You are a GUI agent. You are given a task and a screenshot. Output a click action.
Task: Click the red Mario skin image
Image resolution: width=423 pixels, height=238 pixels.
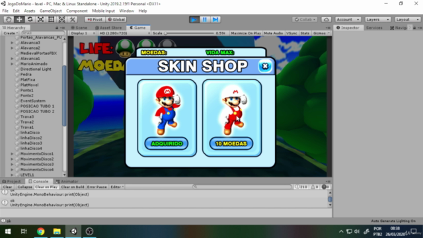pos(167,110)
